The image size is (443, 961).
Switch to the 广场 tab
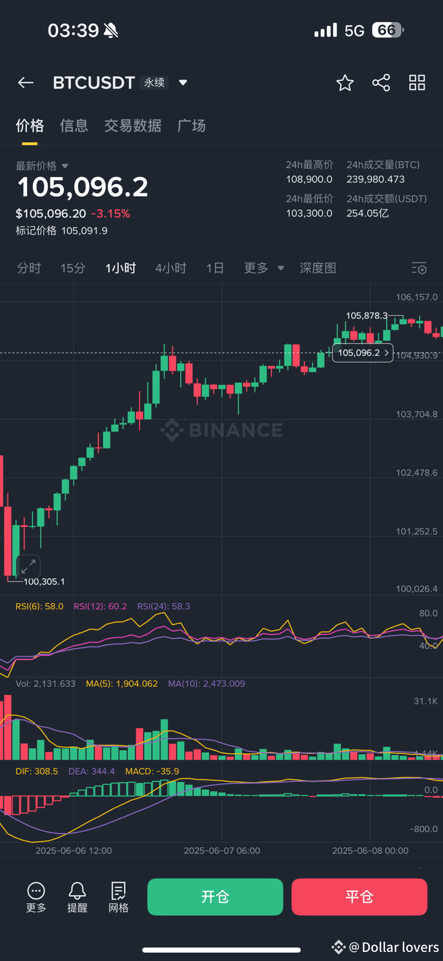[192, 126]
